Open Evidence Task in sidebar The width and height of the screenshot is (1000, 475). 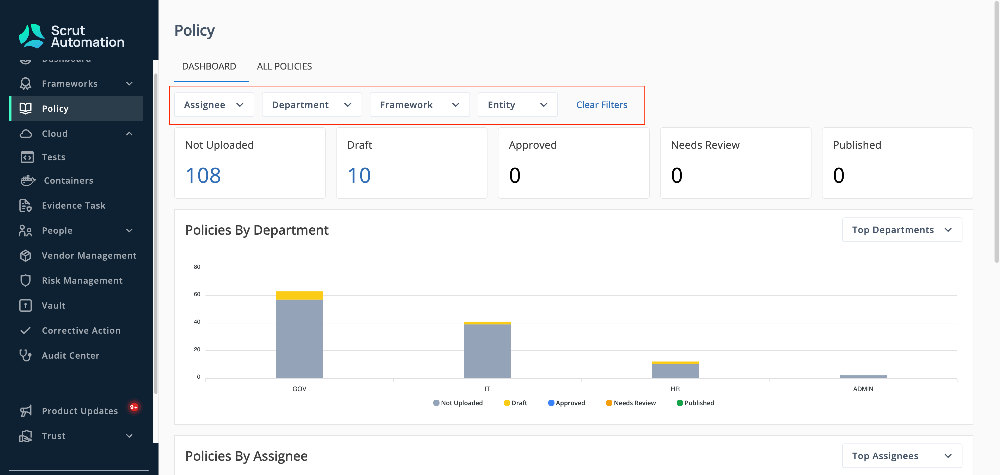point(74,205)
